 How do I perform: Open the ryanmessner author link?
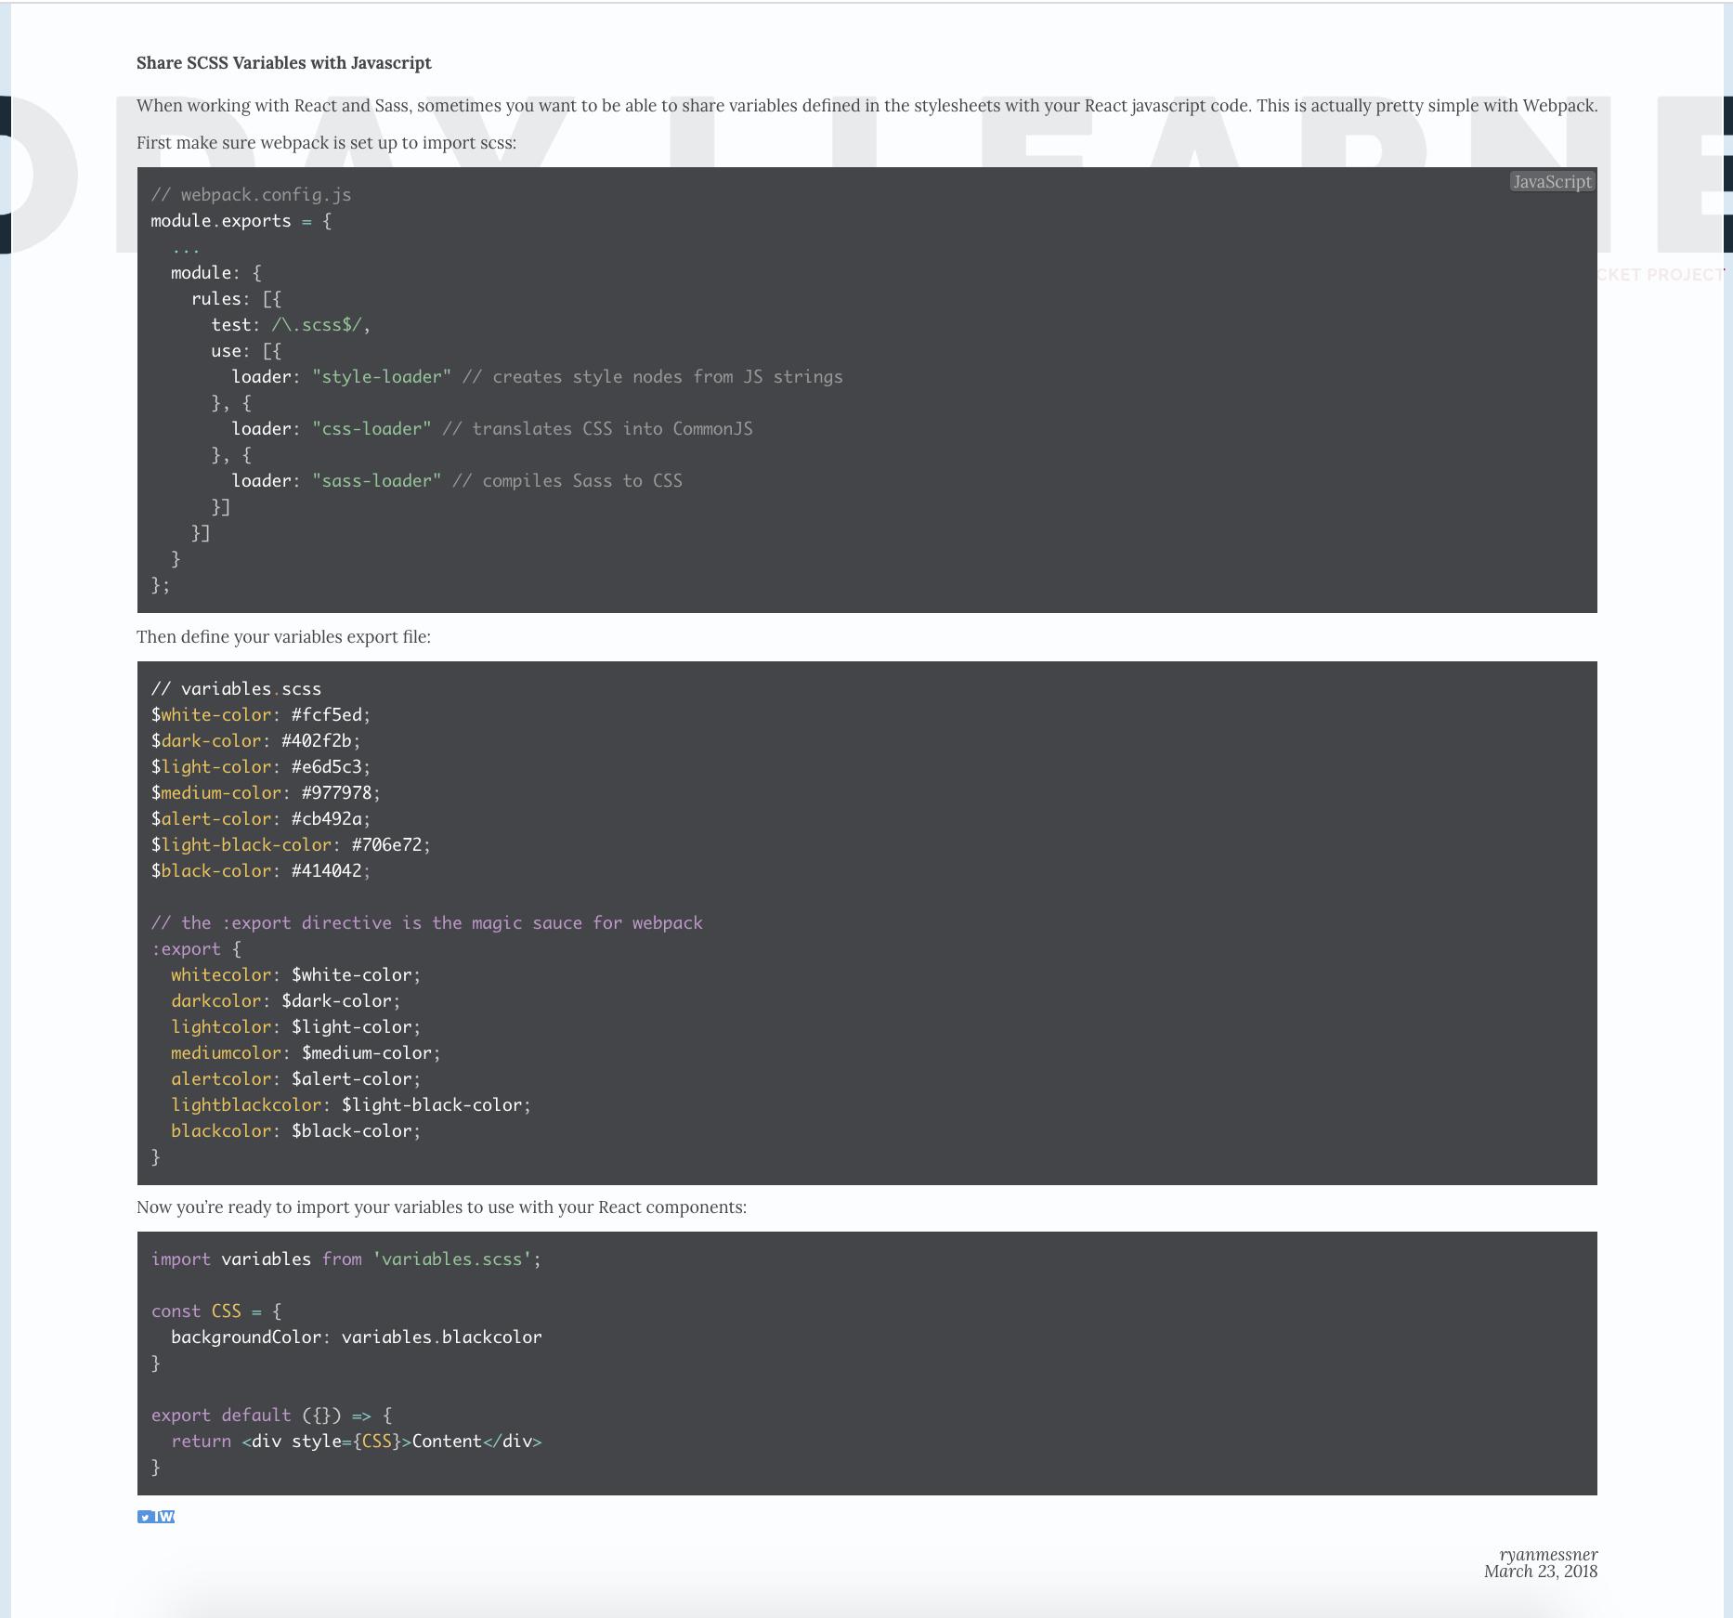pyautogui.click(x=1547, y=1554)
